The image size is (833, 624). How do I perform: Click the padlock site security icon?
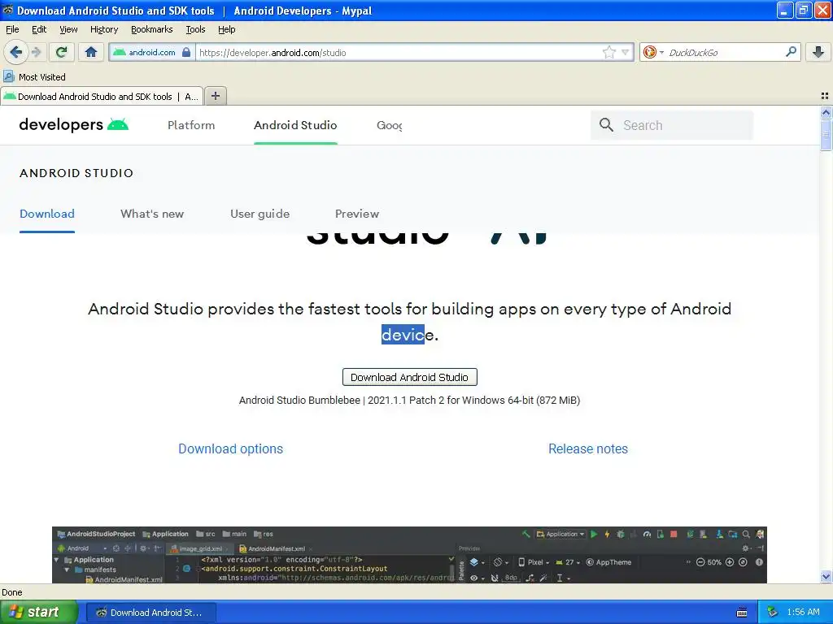point(186,52)
